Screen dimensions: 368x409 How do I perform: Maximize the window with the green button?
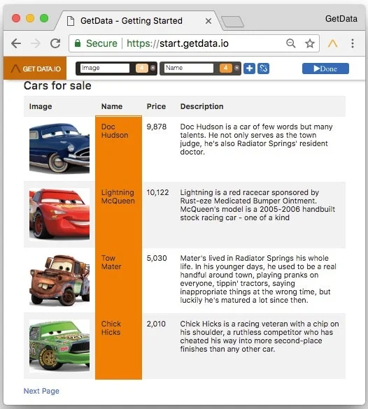coord(44,18)
